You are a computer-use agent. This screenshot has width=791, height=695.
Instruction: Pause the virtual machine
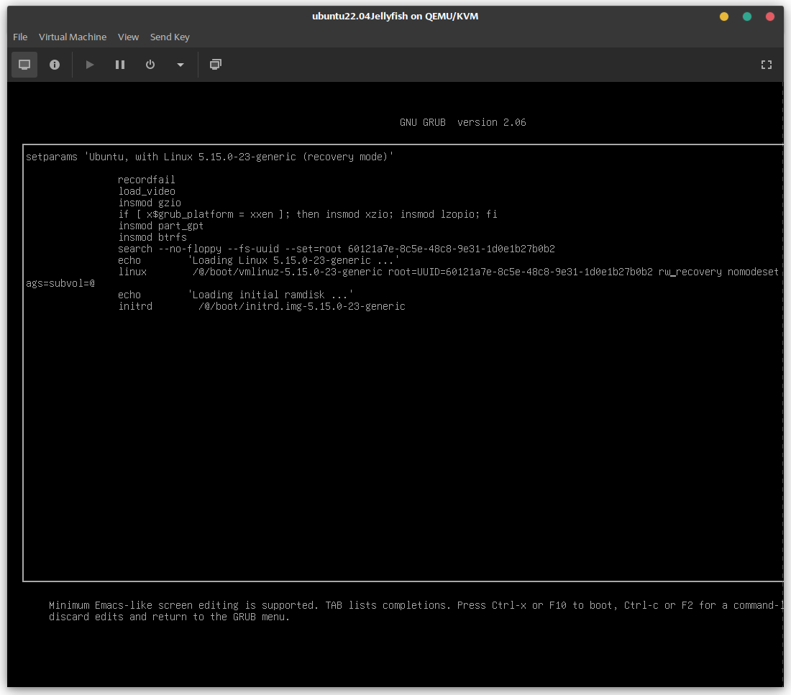click(120, 65)
